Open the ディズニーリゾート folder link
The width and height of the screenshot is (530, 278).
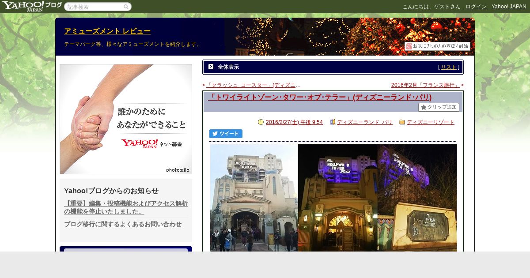click(431, 122)
